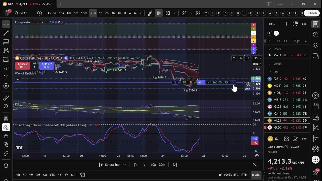Switch to the 15m timeframe

click(84, 13)
